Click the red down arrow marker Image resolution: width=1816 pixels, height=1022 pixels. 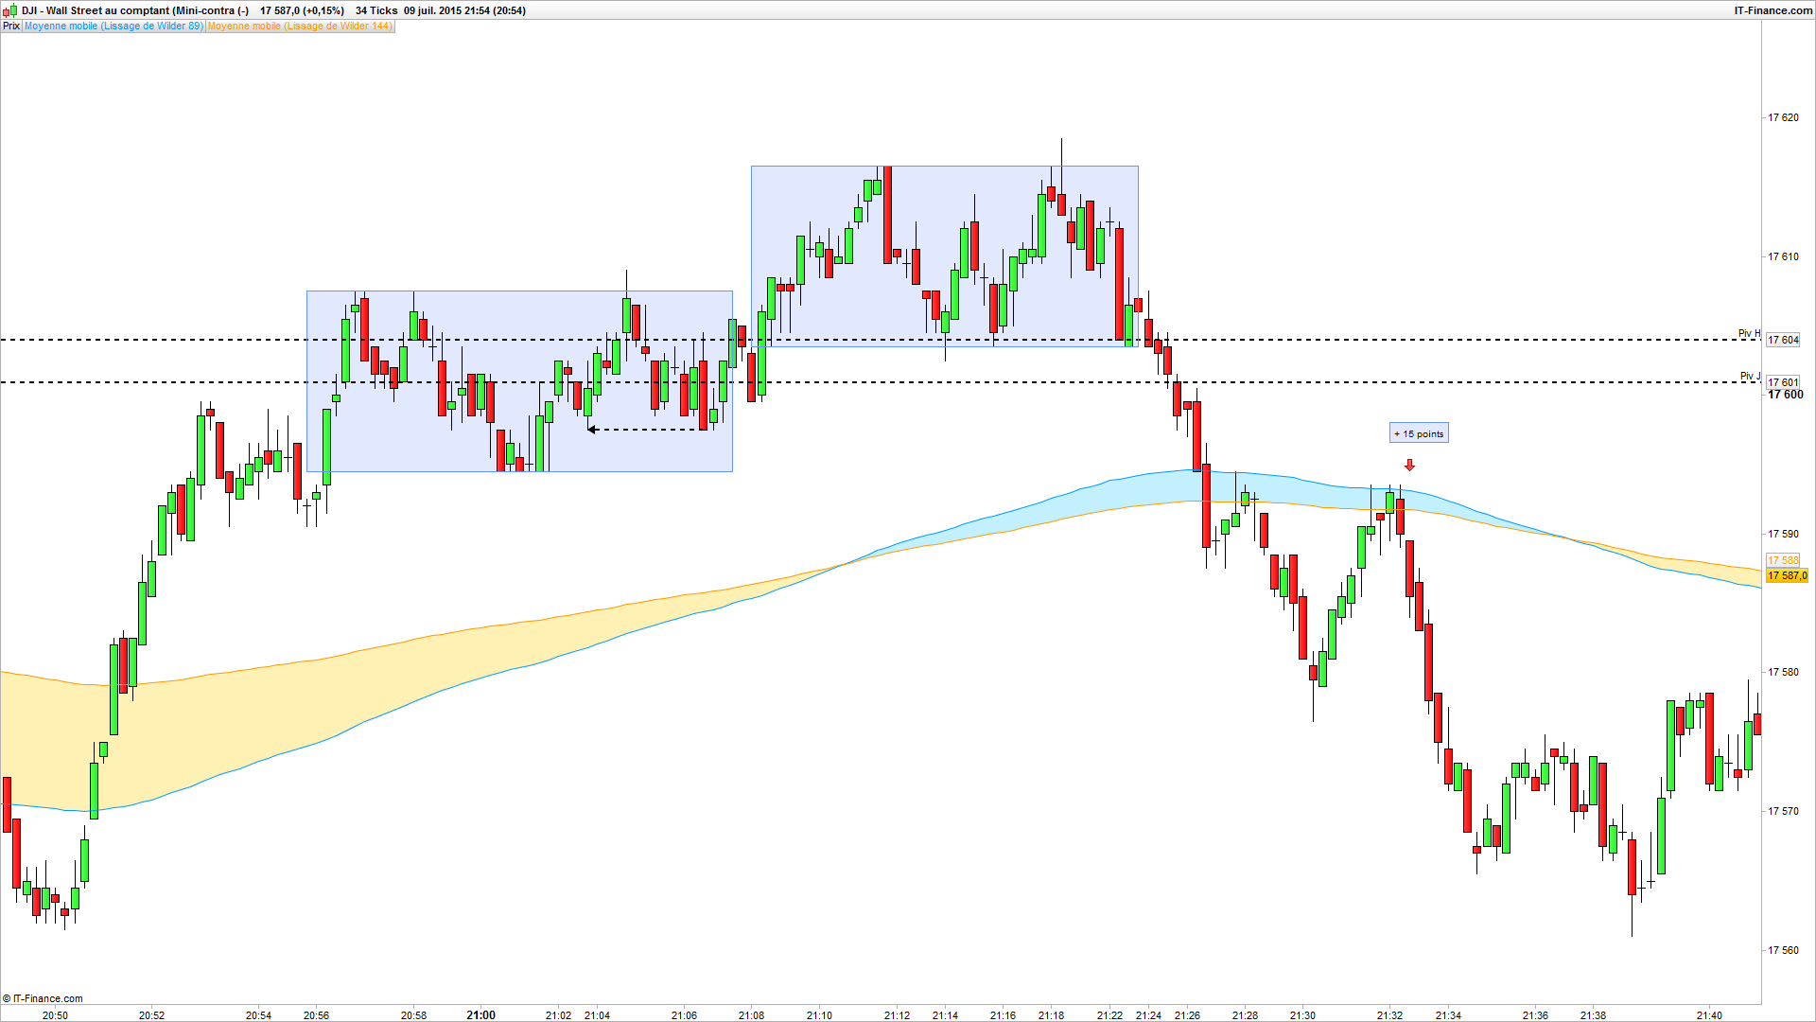1409,465
